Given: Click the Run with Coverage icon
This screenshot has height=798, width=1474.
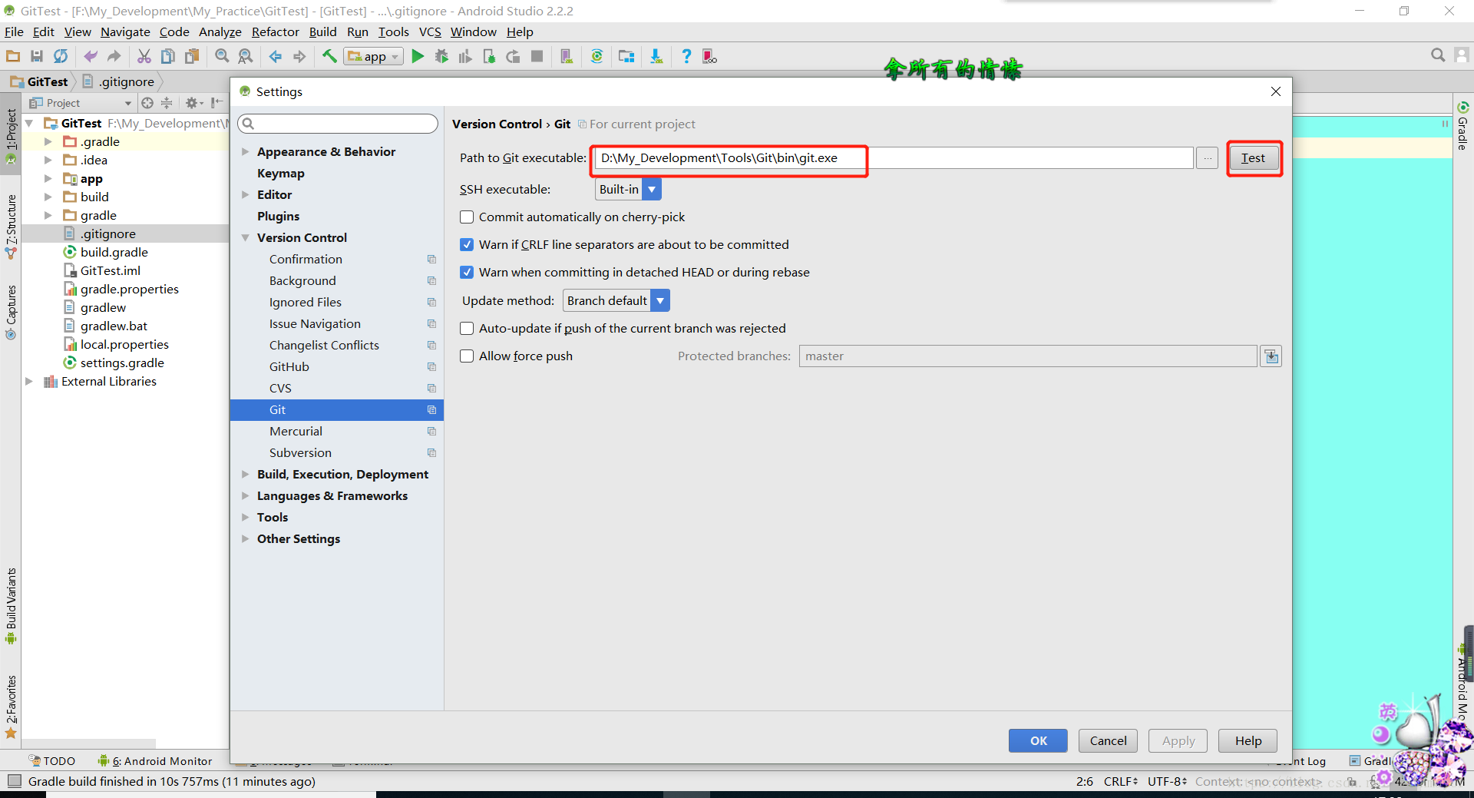Looking at the screenshot, I should [465, 56].
